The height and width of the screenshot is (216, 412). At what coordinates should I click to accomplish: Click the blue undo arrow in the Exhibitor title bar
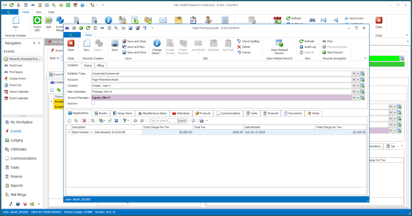click(145, 28)
